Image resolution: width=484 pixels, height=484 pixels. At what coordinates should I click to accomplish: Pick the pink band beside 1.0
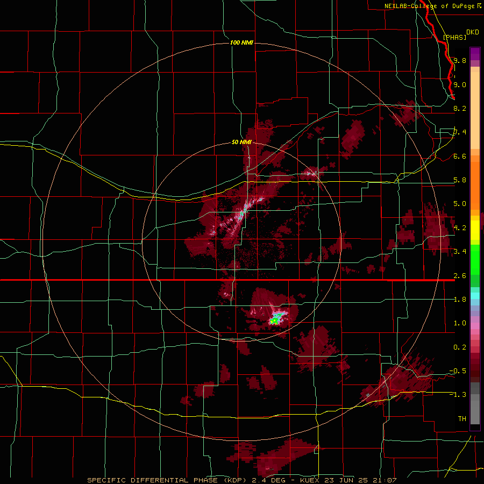tap(475, 326)
